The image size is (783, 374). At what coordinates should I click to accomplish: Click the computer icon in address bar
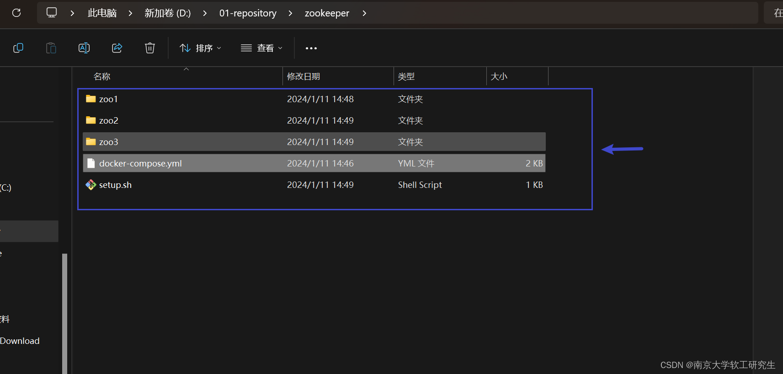point(52,12)
